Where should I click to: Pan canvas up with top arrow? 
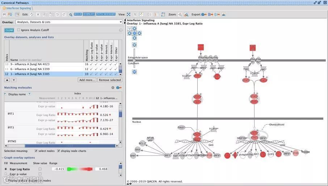(135, 29)
